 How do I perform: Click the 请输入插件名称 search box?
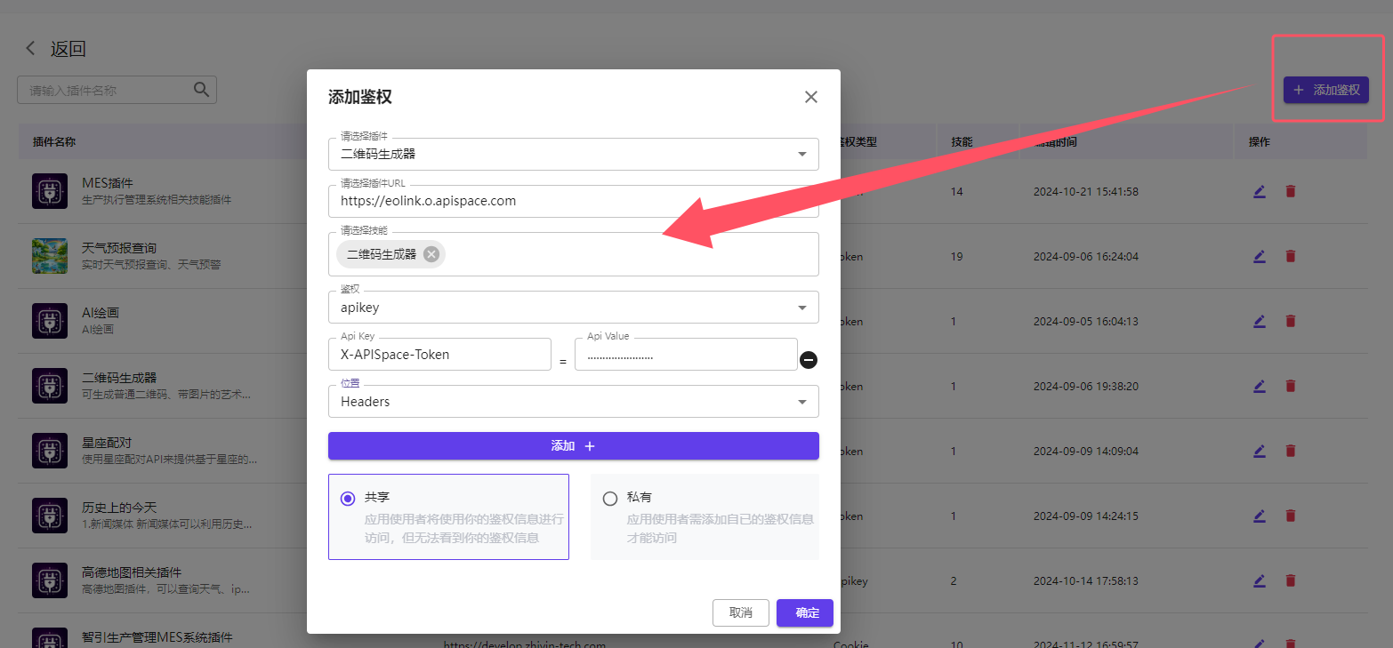[117, 90]
